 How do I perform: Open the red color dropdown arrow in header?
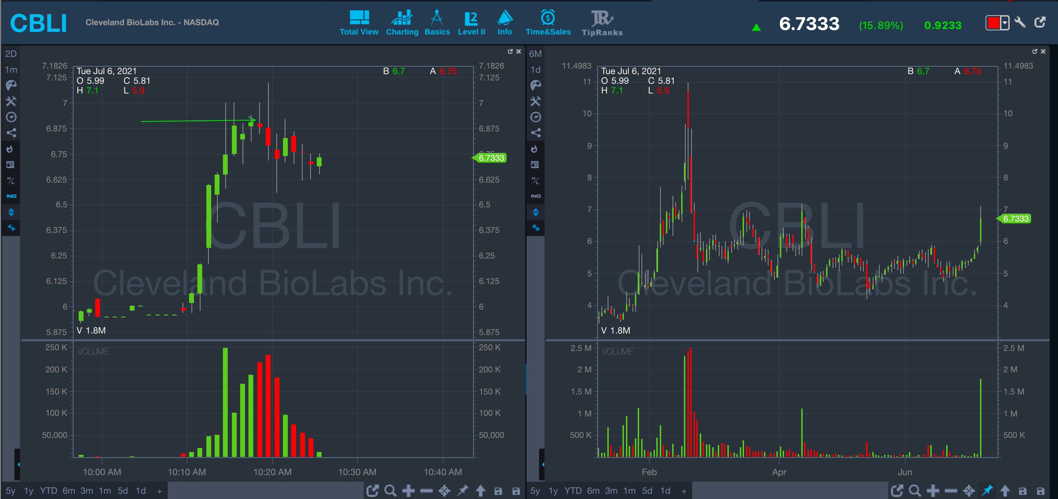coord(1005,22)
